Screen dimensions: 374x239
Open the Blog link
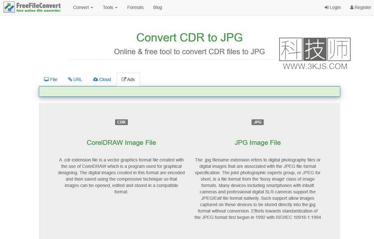[157, 7]
